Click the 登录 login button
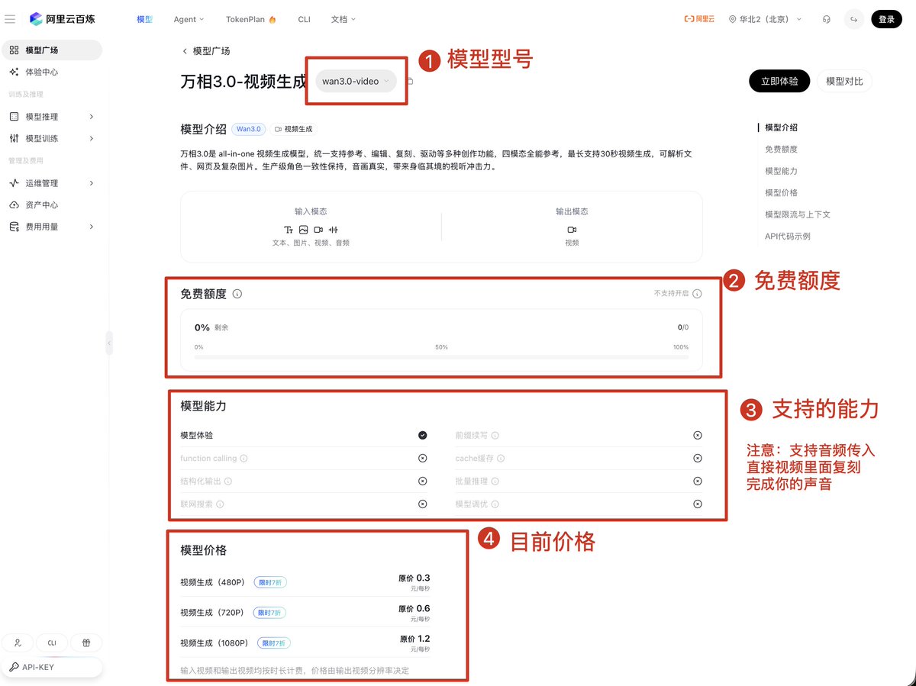916x686 pixels. [x=886, y=19]
